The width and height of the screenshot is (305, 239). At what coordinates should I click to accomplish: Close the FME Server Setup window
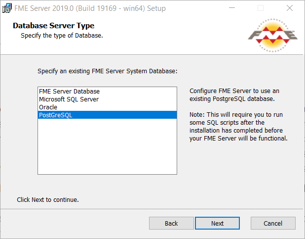pos(290,8)
